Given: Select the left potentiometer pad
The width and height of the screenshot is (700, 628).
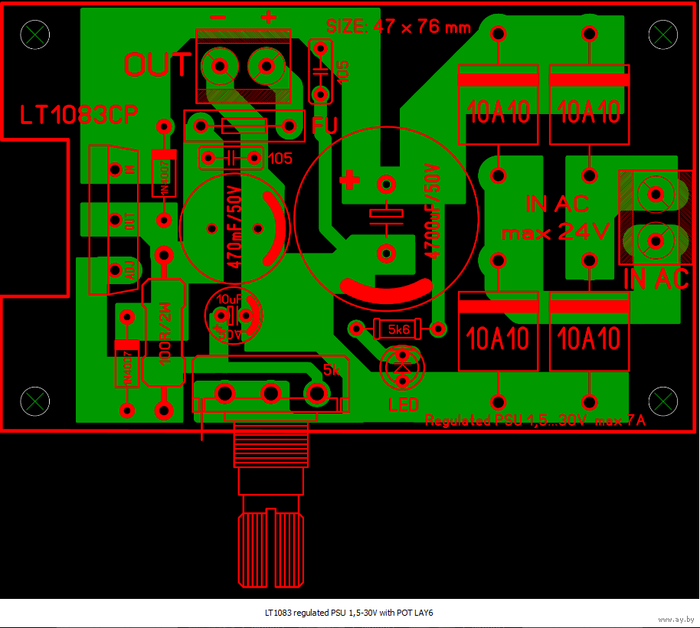Looking at the screenshot, I should 224,394.
